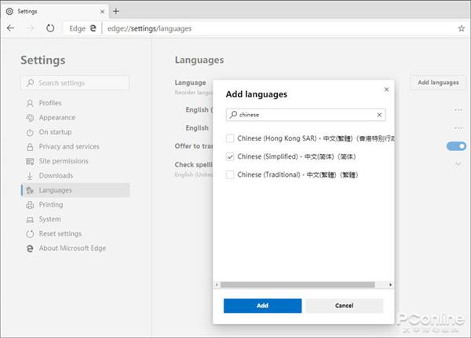Click the favorites star icon
This screenshot has width=471, height=338.
click(461, 28)
